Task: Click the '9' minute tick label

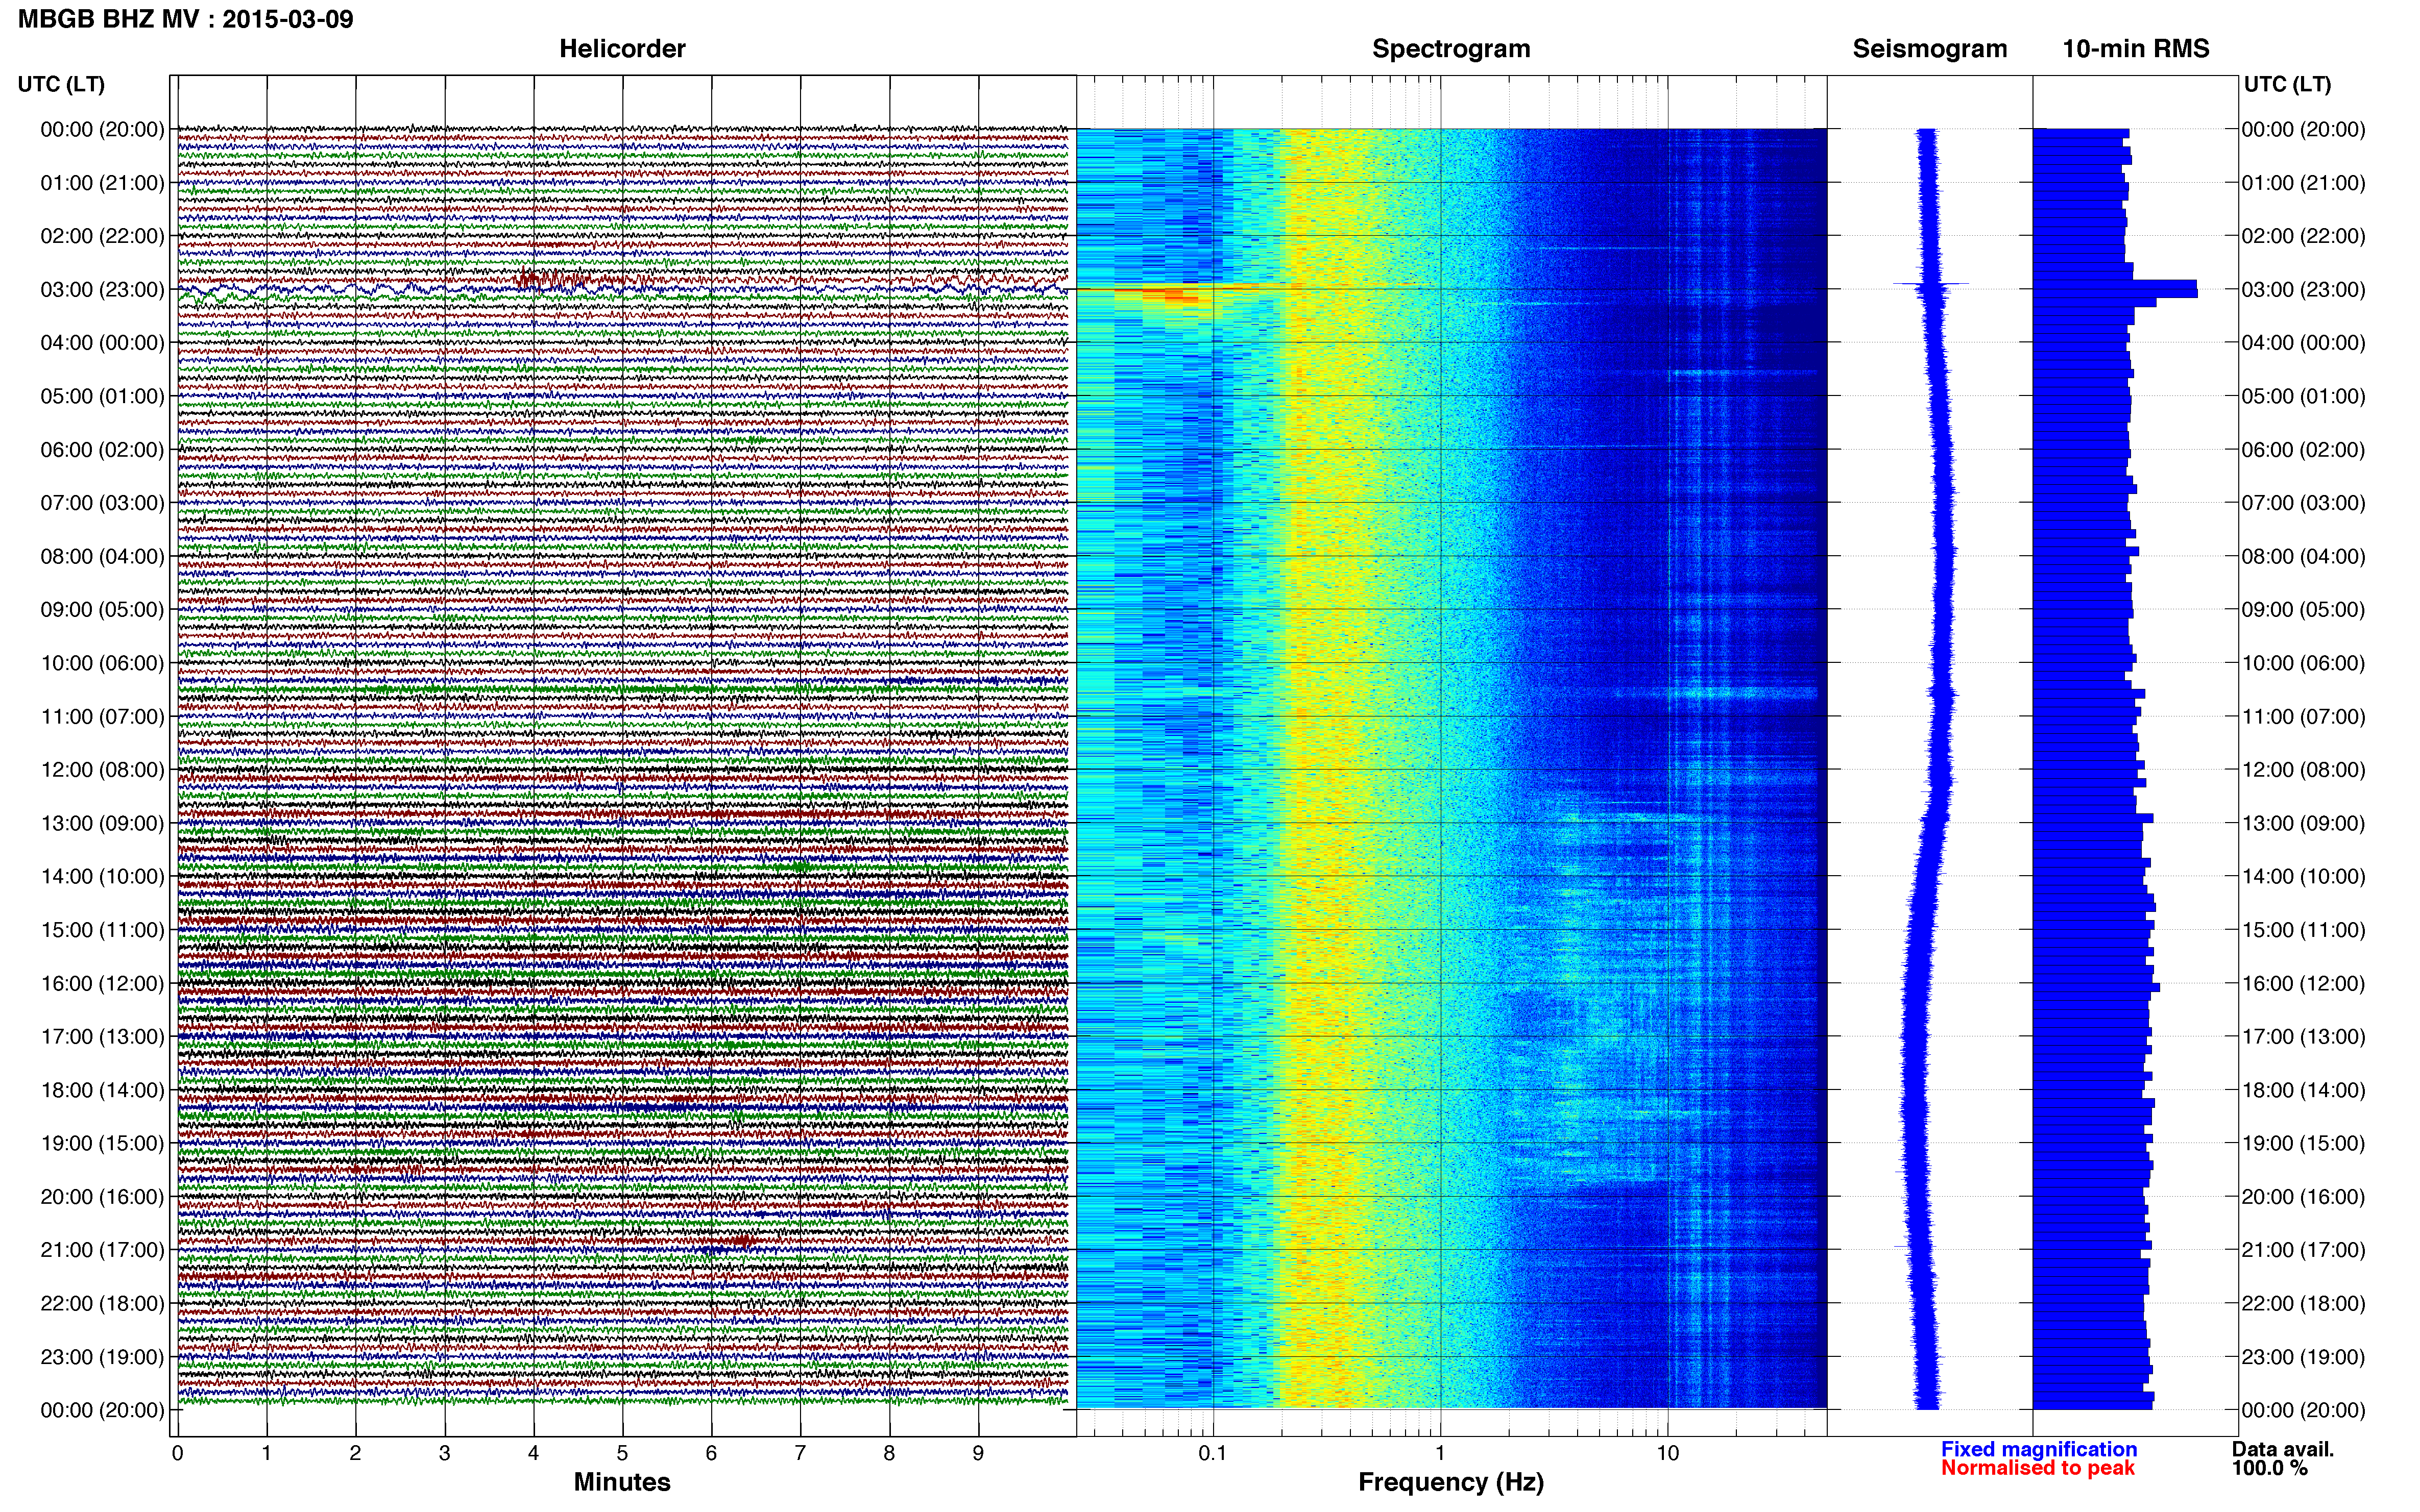Action: pos(978,1453)
